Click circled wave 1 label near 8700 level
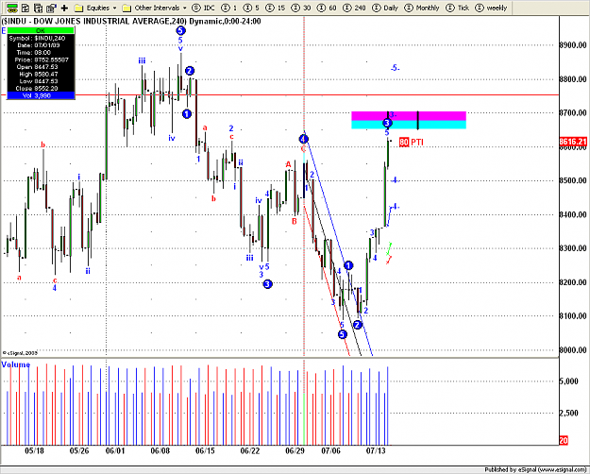The image size is (590, 474). (x=187, y=113)
